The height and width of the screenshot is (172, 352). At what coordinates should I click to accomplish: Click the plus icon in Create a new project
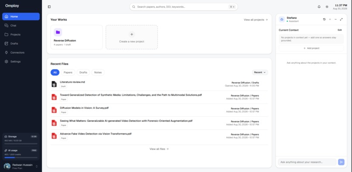pos(131,34)
